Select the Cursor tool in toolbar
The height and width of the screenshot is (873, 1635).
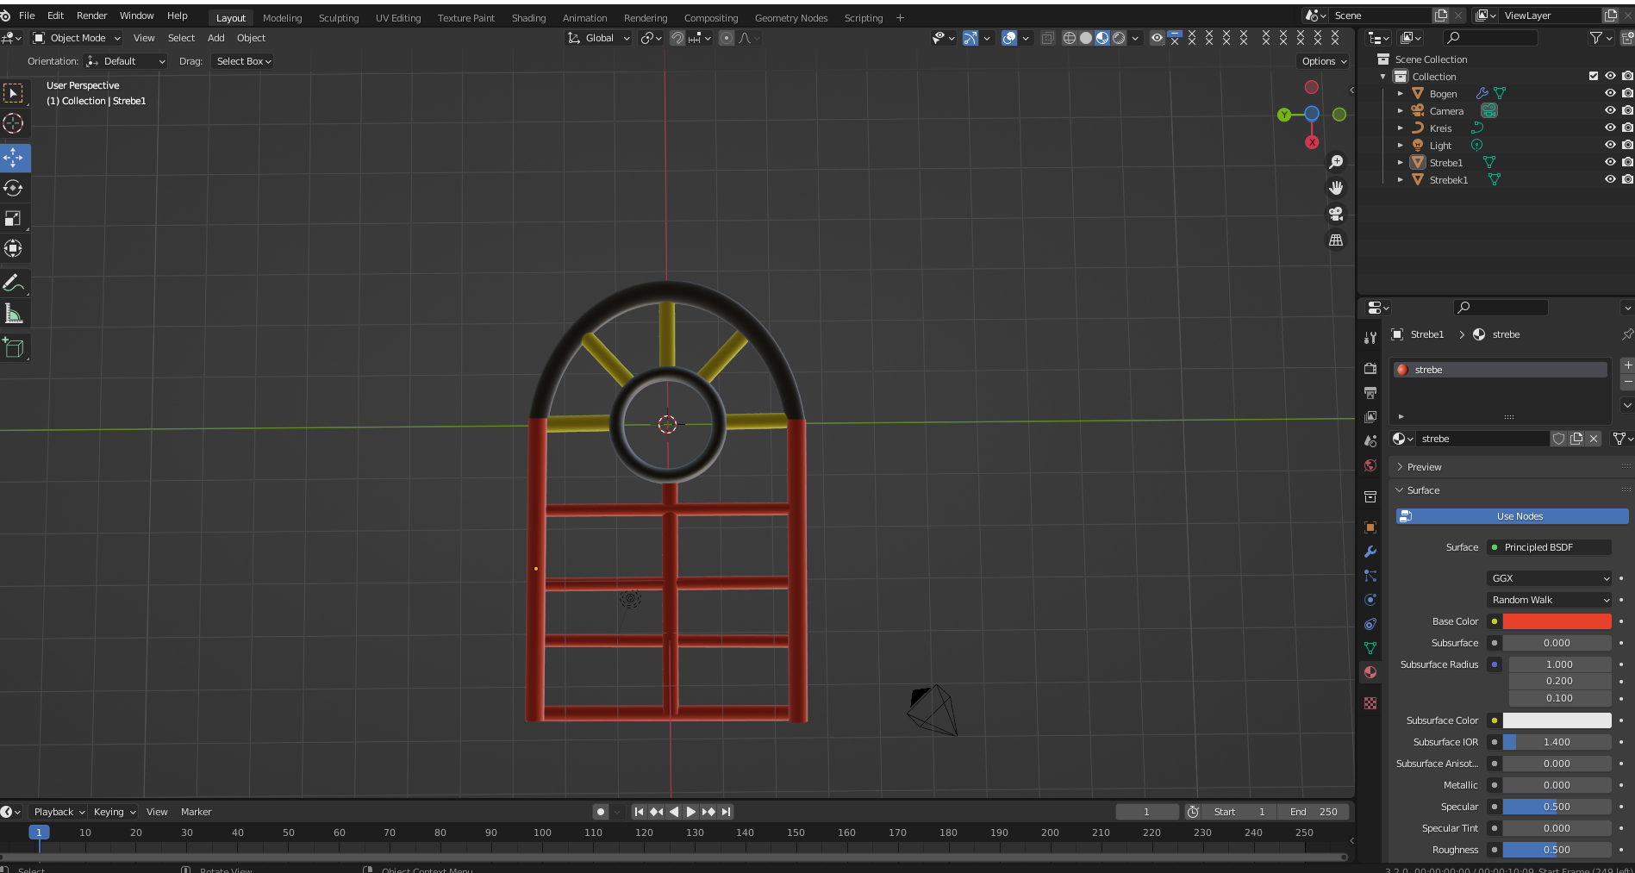point(14,123)
